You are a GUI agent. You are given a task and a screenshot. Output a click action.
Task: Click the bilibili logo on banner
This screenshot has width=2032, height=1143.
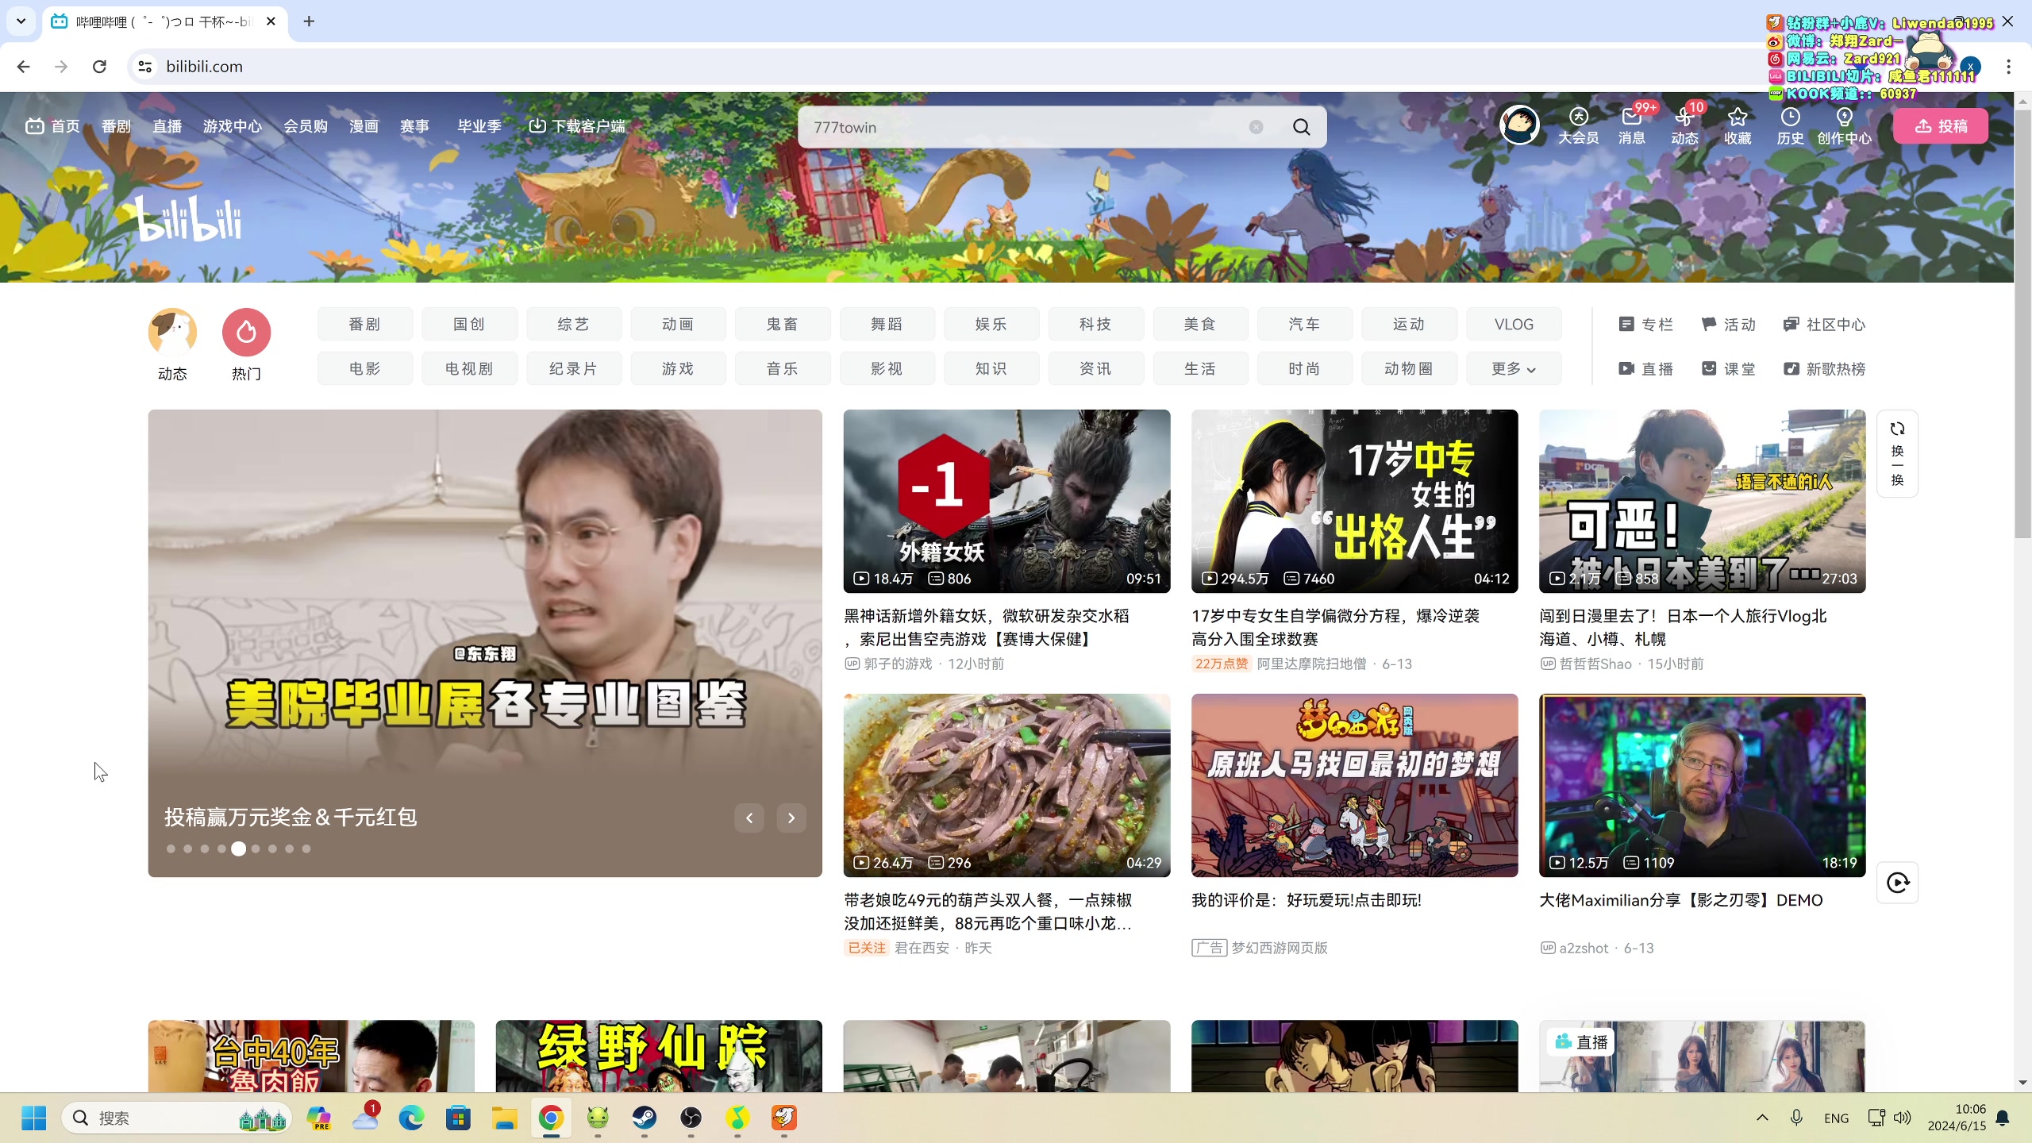tap(189, 218)
